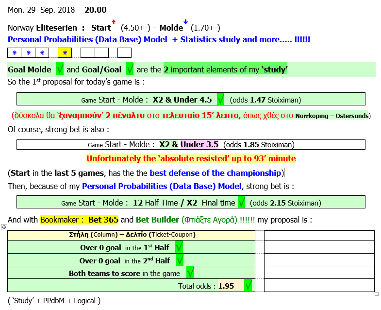Click checkmark in Over 0 goal 2nd Half row

click(x=180, y=260)
